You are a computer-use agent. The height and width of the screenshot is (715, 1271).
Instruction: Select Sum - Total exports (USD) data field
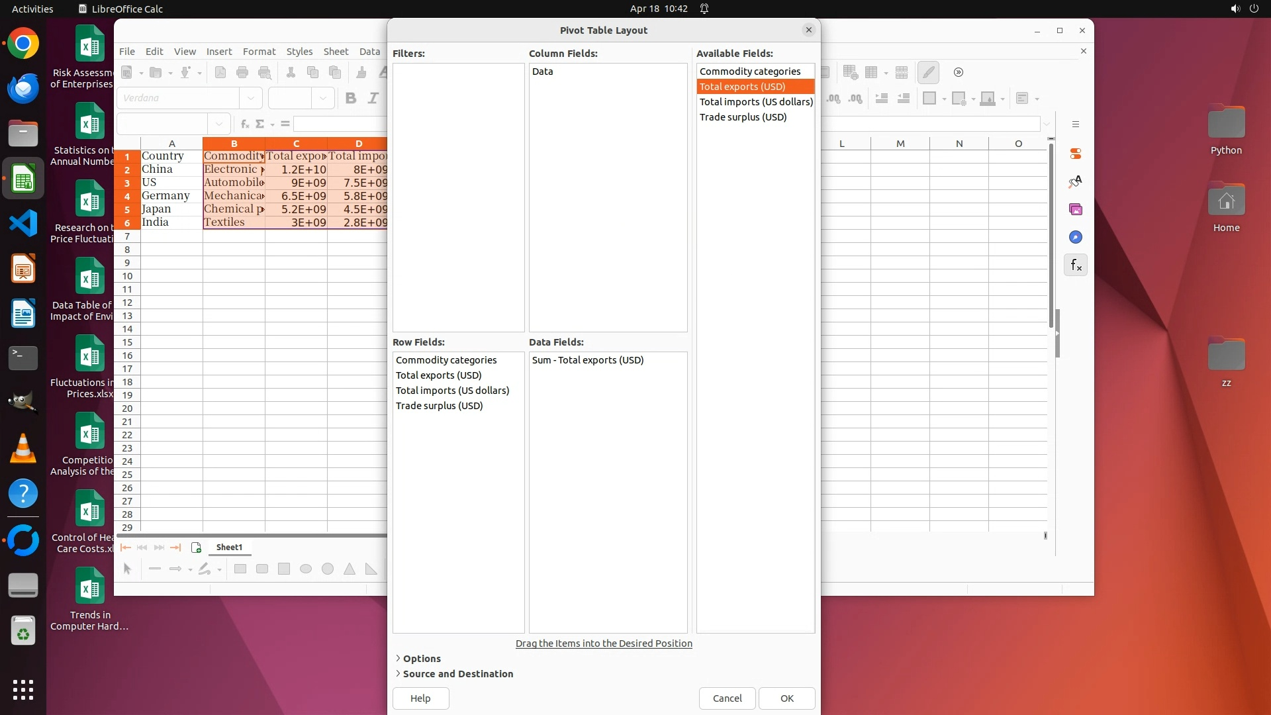(x=587, y=360)
